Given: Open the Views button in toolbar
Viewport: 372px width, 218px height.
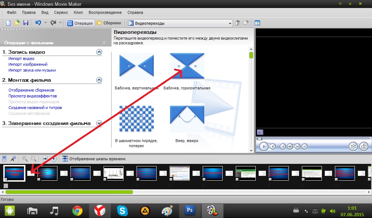Looking at the screenshot, I should tap(258, 23).
